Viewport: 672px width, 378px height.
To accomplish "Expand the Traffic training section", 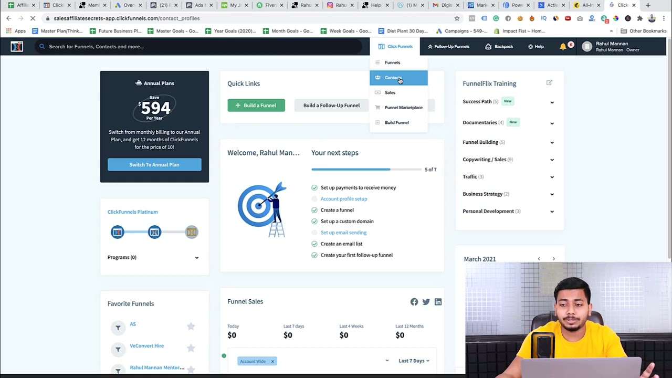I will pos(552,177).
